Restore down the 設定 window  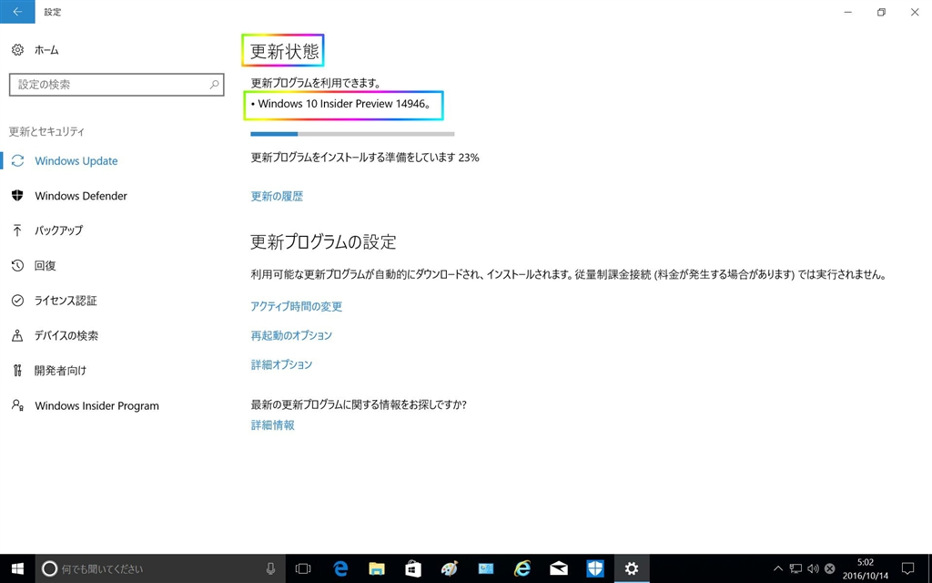881,12
